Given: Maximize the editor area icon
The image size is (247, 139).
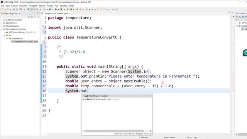Looking at the screenshot, I should coord(232,13).
